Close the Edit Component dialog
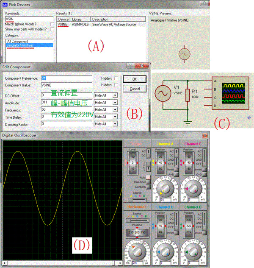This screenshot has height=268, width=254. click(x=141, y=65)
